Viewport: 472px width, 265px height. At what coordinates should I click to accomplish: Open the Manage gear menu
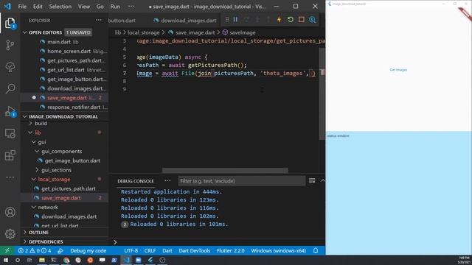[x=10, y=234]
